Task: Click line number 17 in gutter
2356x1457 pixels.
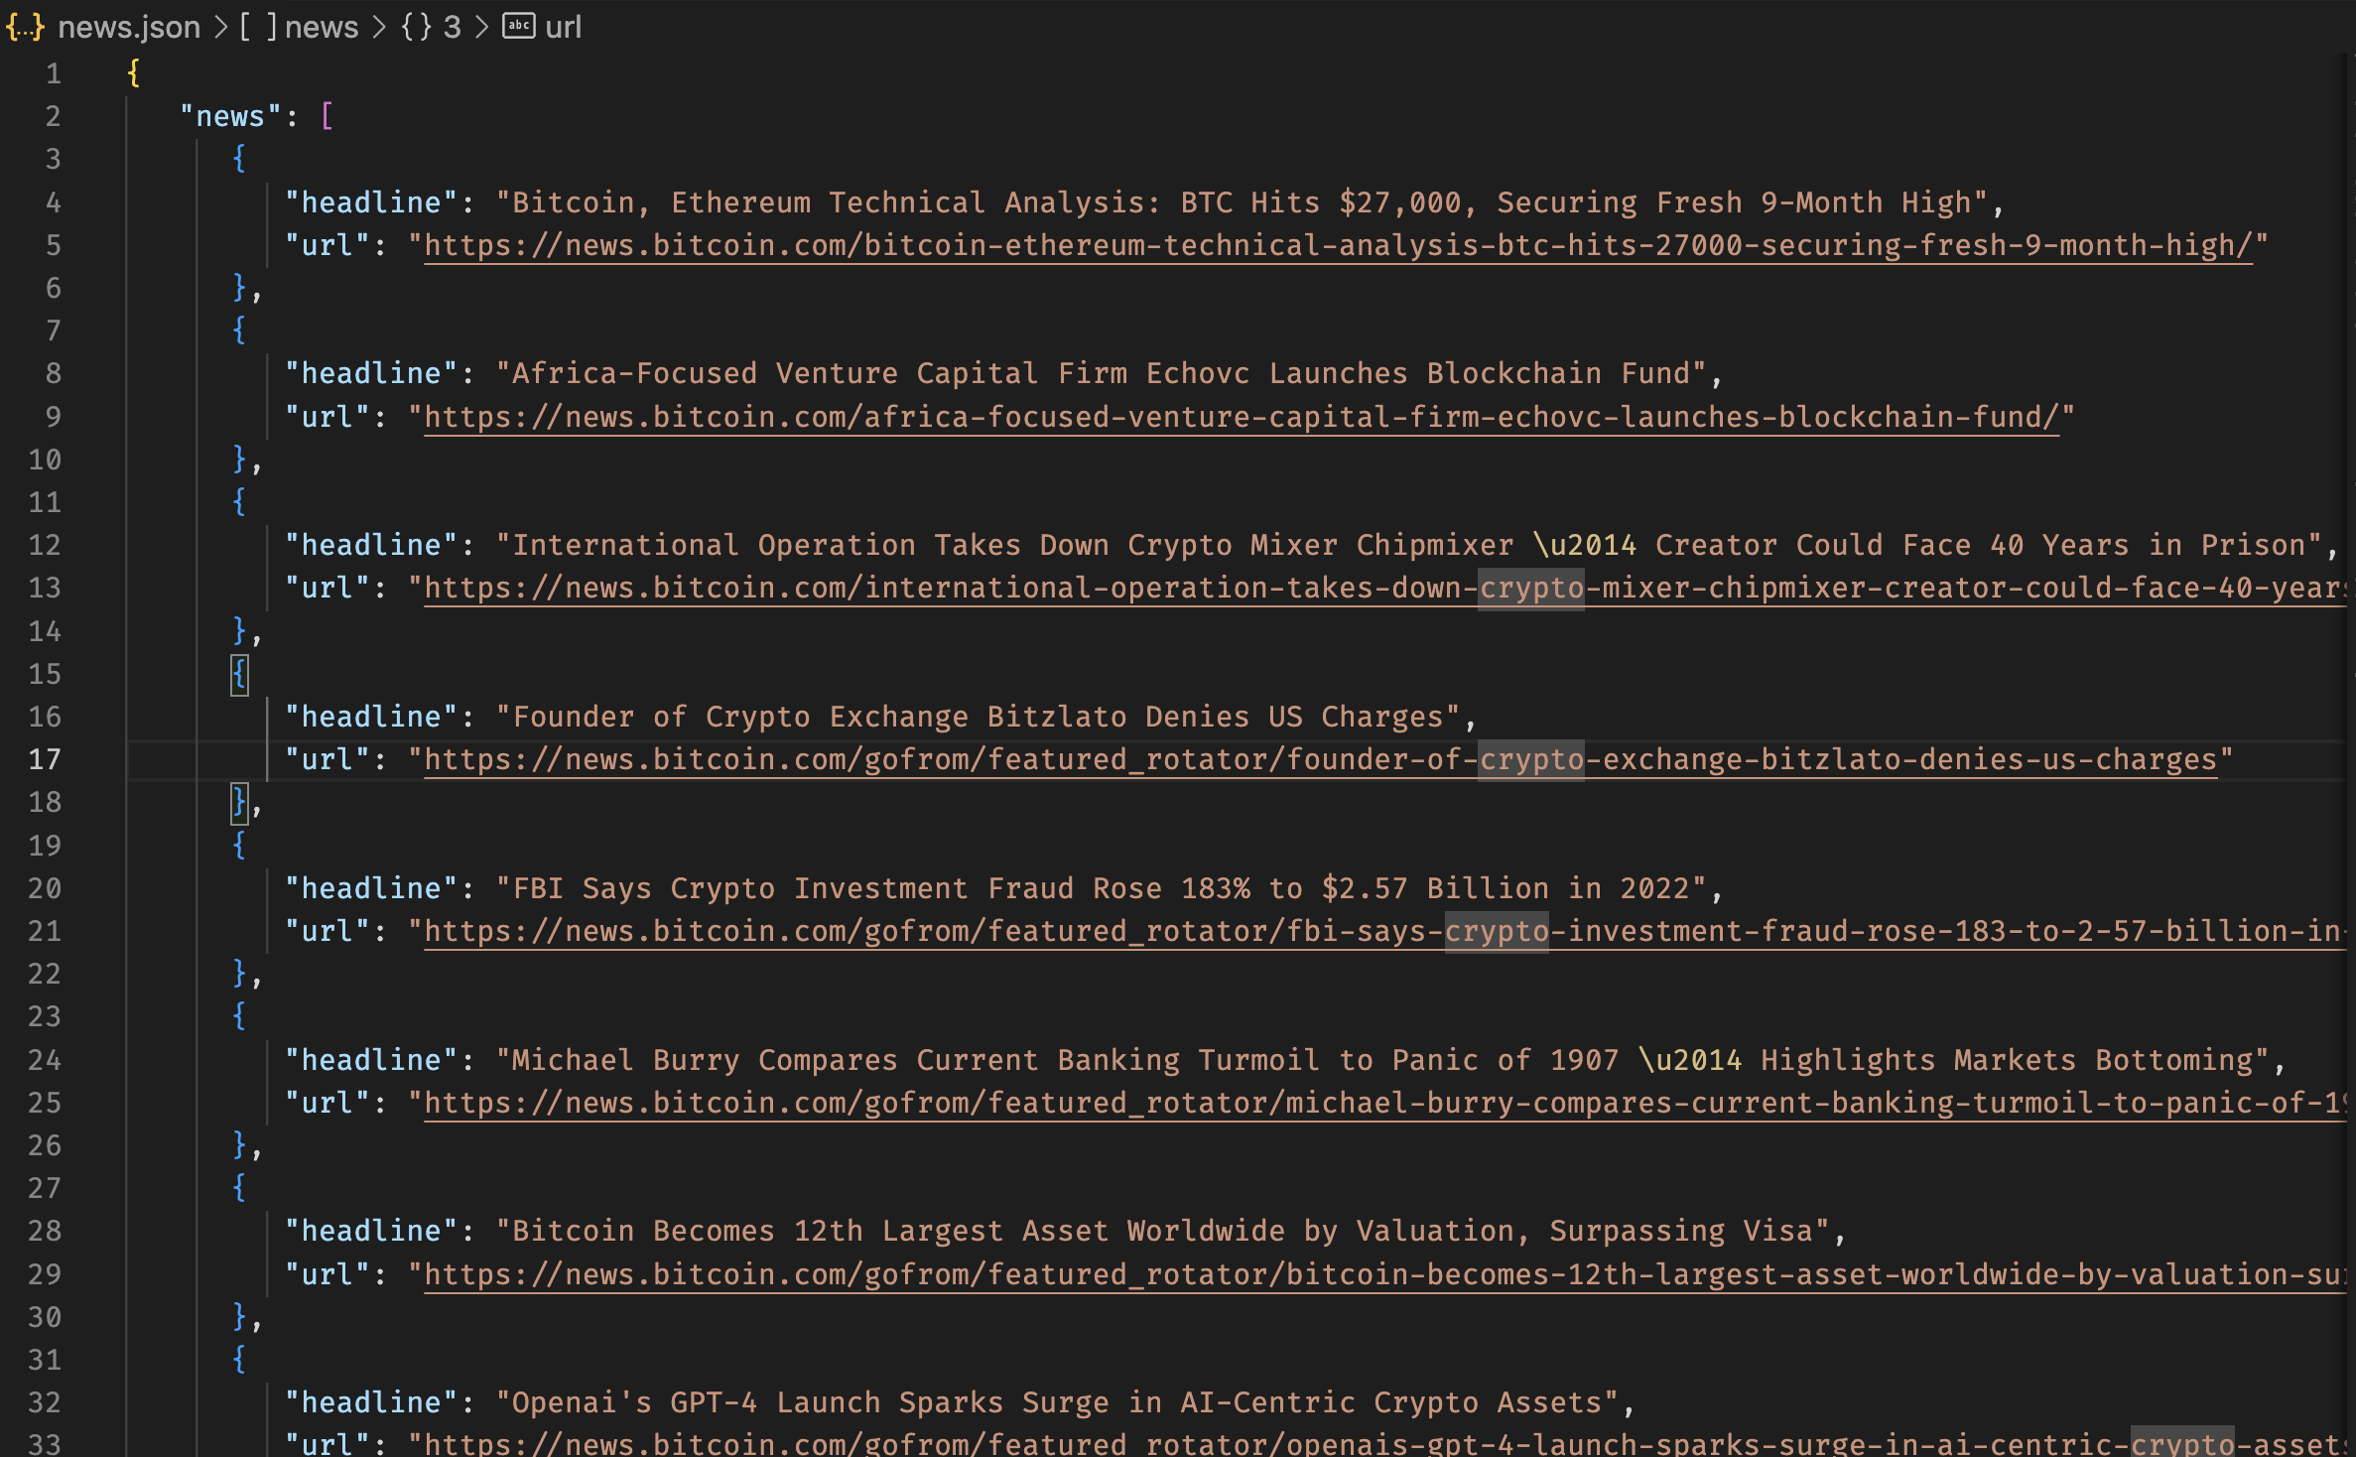Action: [45, 760]
